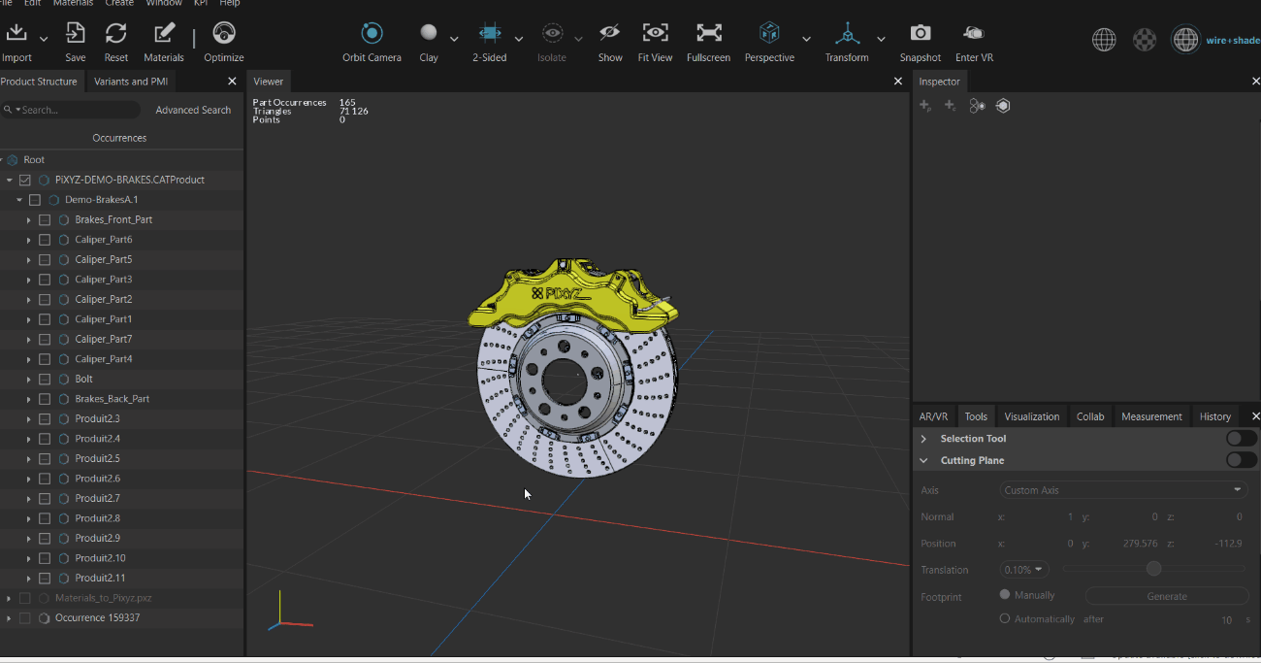1261x663 pixels.
Task: Reset the scene with Reset icon
Action: tap(116, 33)
